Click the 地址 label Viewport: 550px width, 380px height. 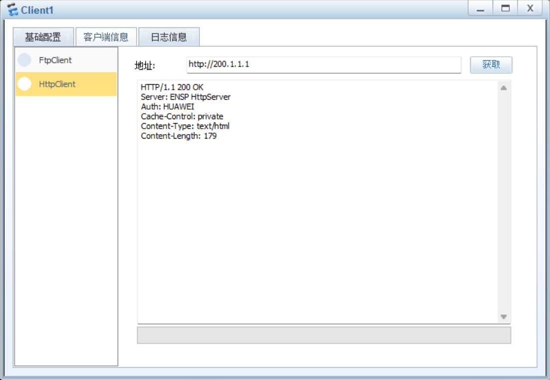coord(145,65)
